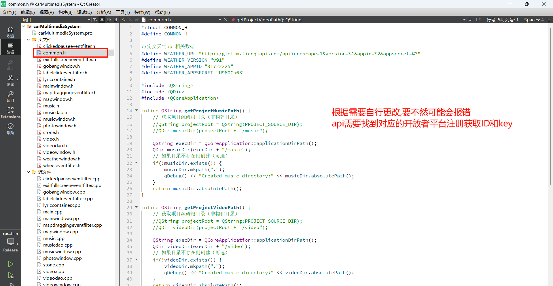The height and width of the screenshot is (286, 553).
Task: Fold the if block at line 22
Action: pyautogui.click(x=137, y=163)
